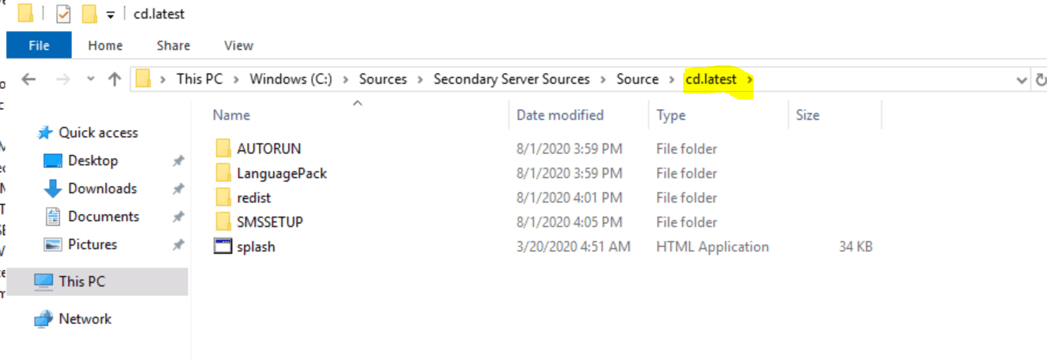Sort files by the Date modified column
Screen dimensions: 1047x361
[x=560, y=115]
